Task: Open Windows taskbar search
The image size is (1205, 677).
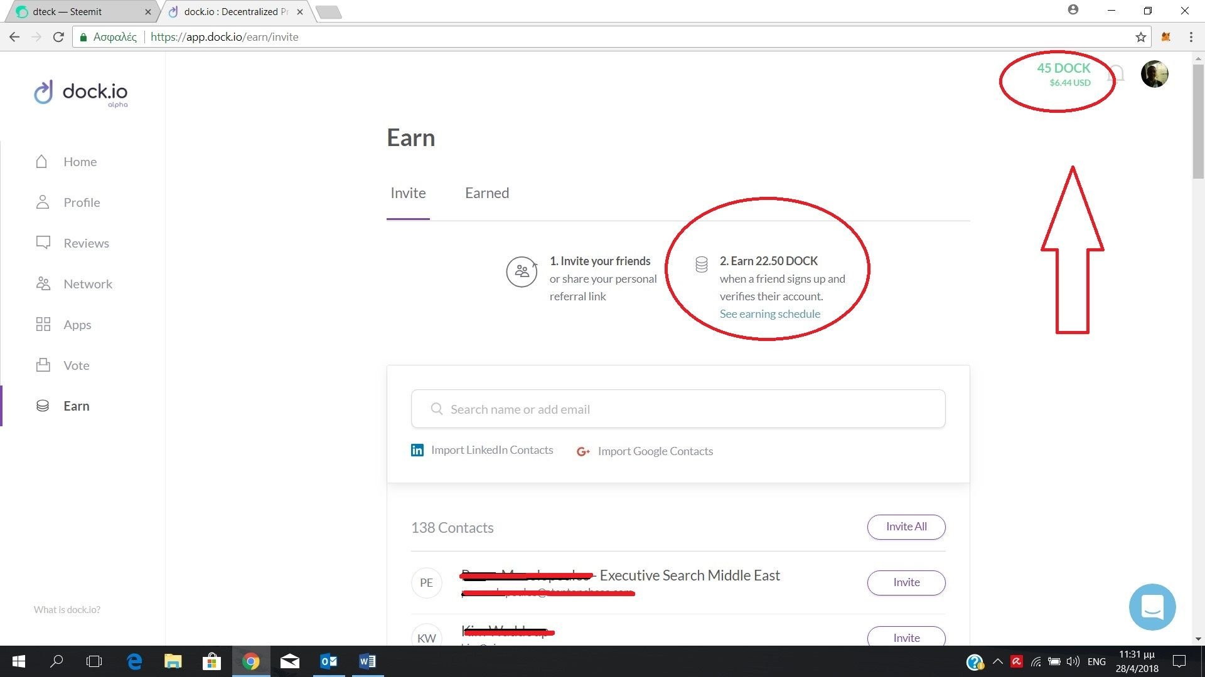Action: [56, 661]
